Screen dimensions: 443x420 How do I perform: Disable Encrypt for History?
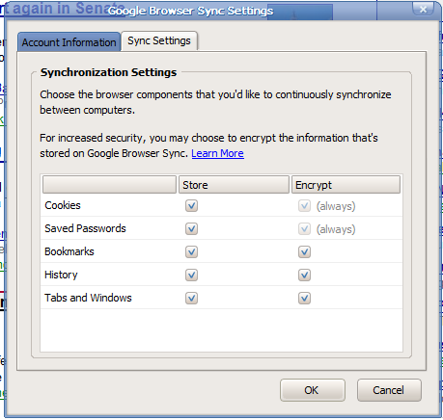(x=304, y=276)
